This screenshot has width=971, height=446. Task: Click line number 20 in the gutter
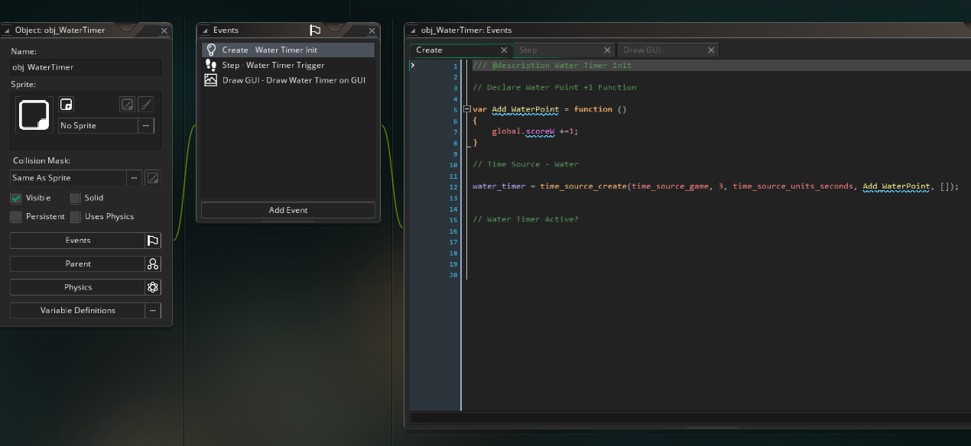(453, 275)
